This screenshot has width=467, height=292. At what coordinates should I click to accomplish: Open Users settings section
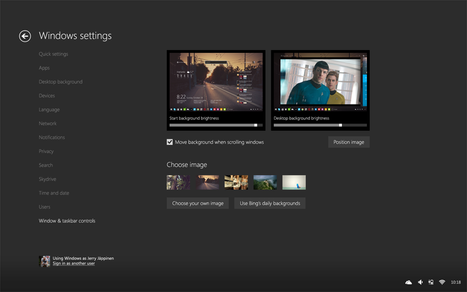(x=44, y=207)
